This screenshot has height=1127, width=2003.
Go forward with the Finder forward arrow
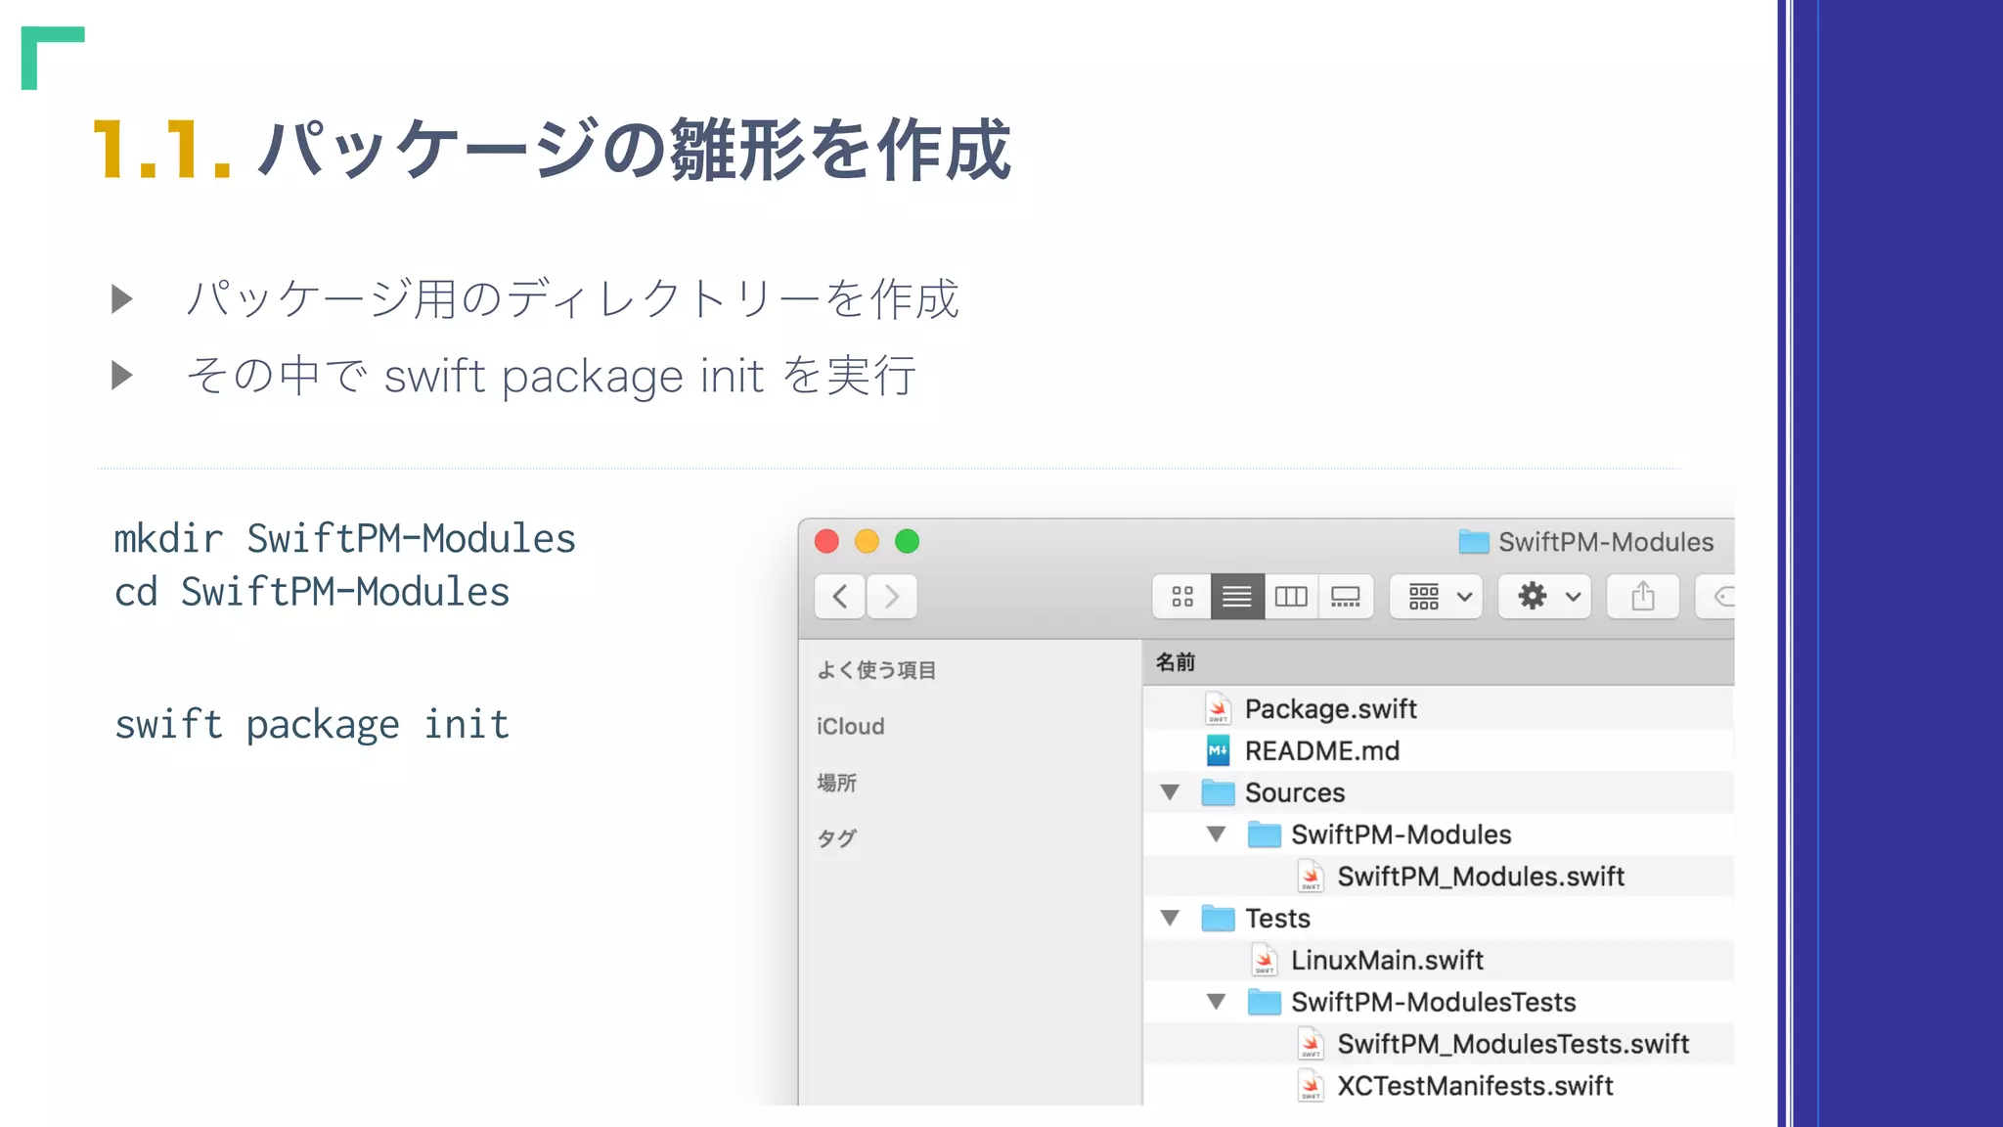(x=891, y=597)
